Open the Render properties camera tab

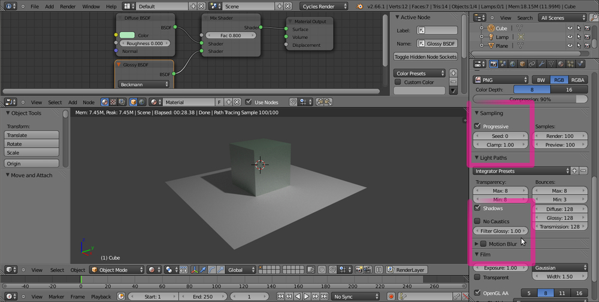click(x=495, y=64)
